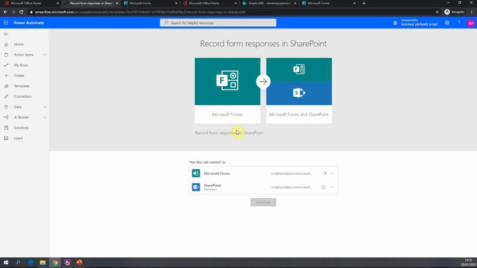Click the browser address bar URL
Viewport: 477px width, 268px height.
[x=140, y=12]
